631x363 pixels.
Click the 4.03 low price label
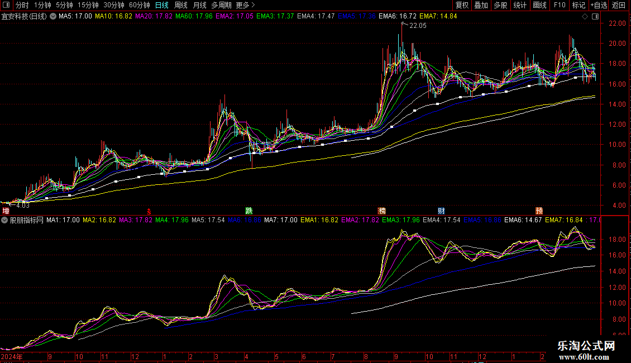[x=22, y=206]
